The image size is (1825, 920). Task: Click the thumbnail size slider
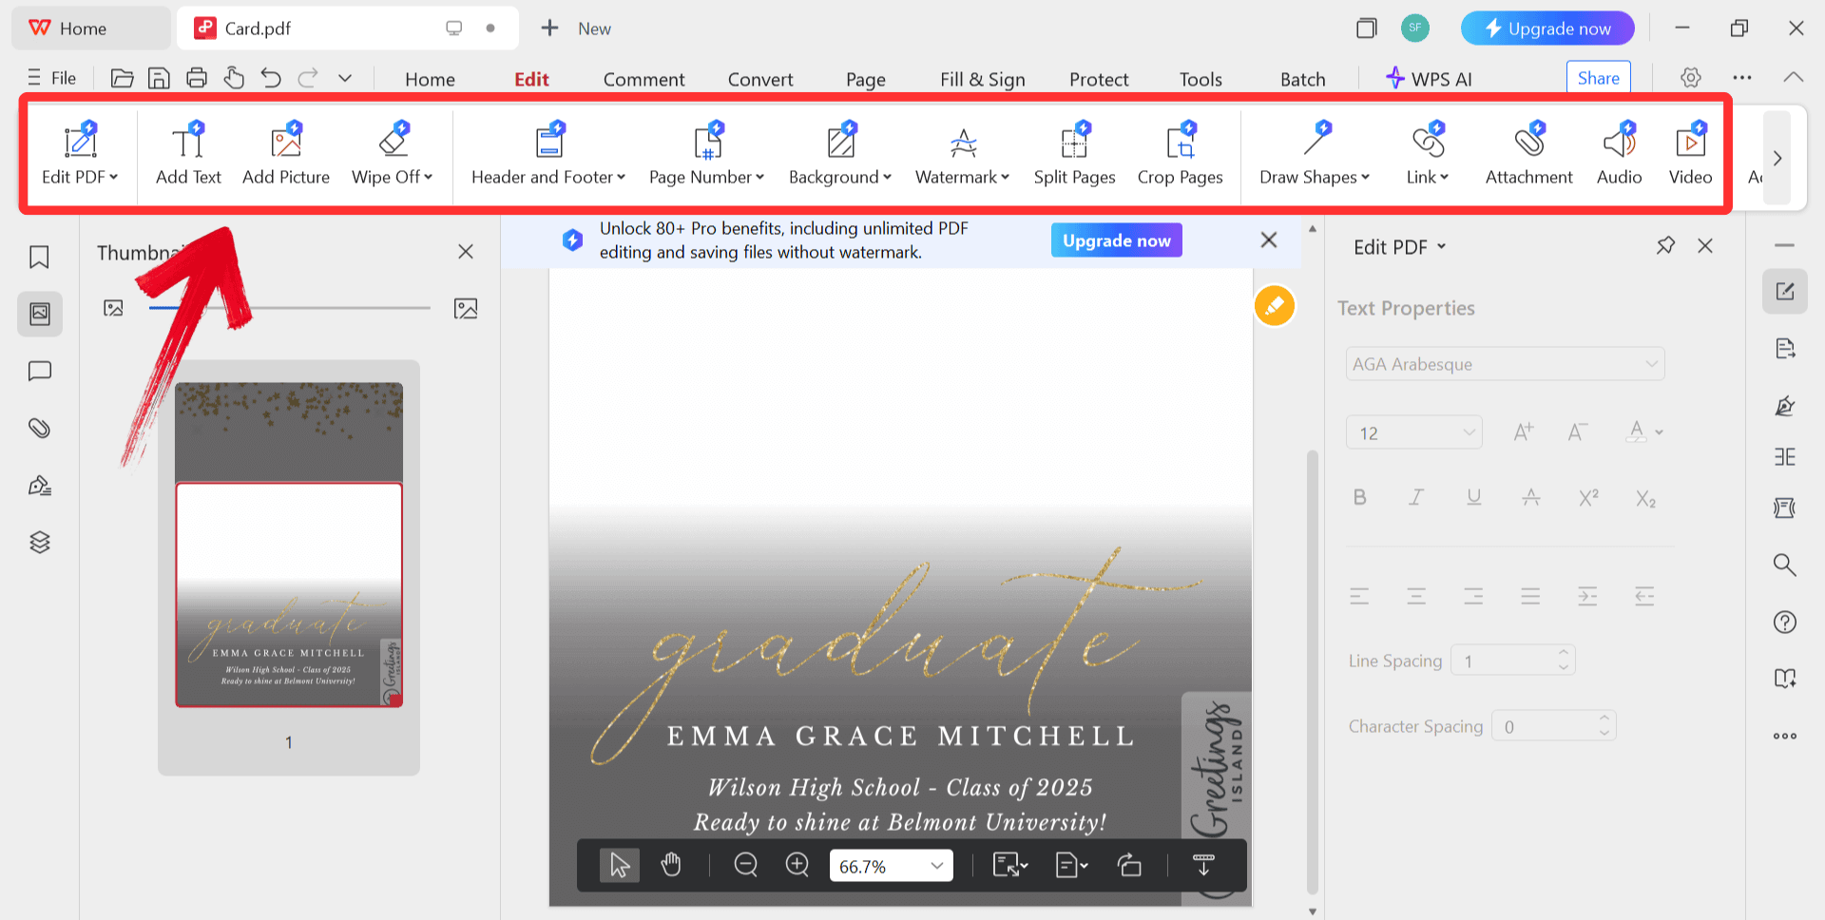tap(290, 308)
